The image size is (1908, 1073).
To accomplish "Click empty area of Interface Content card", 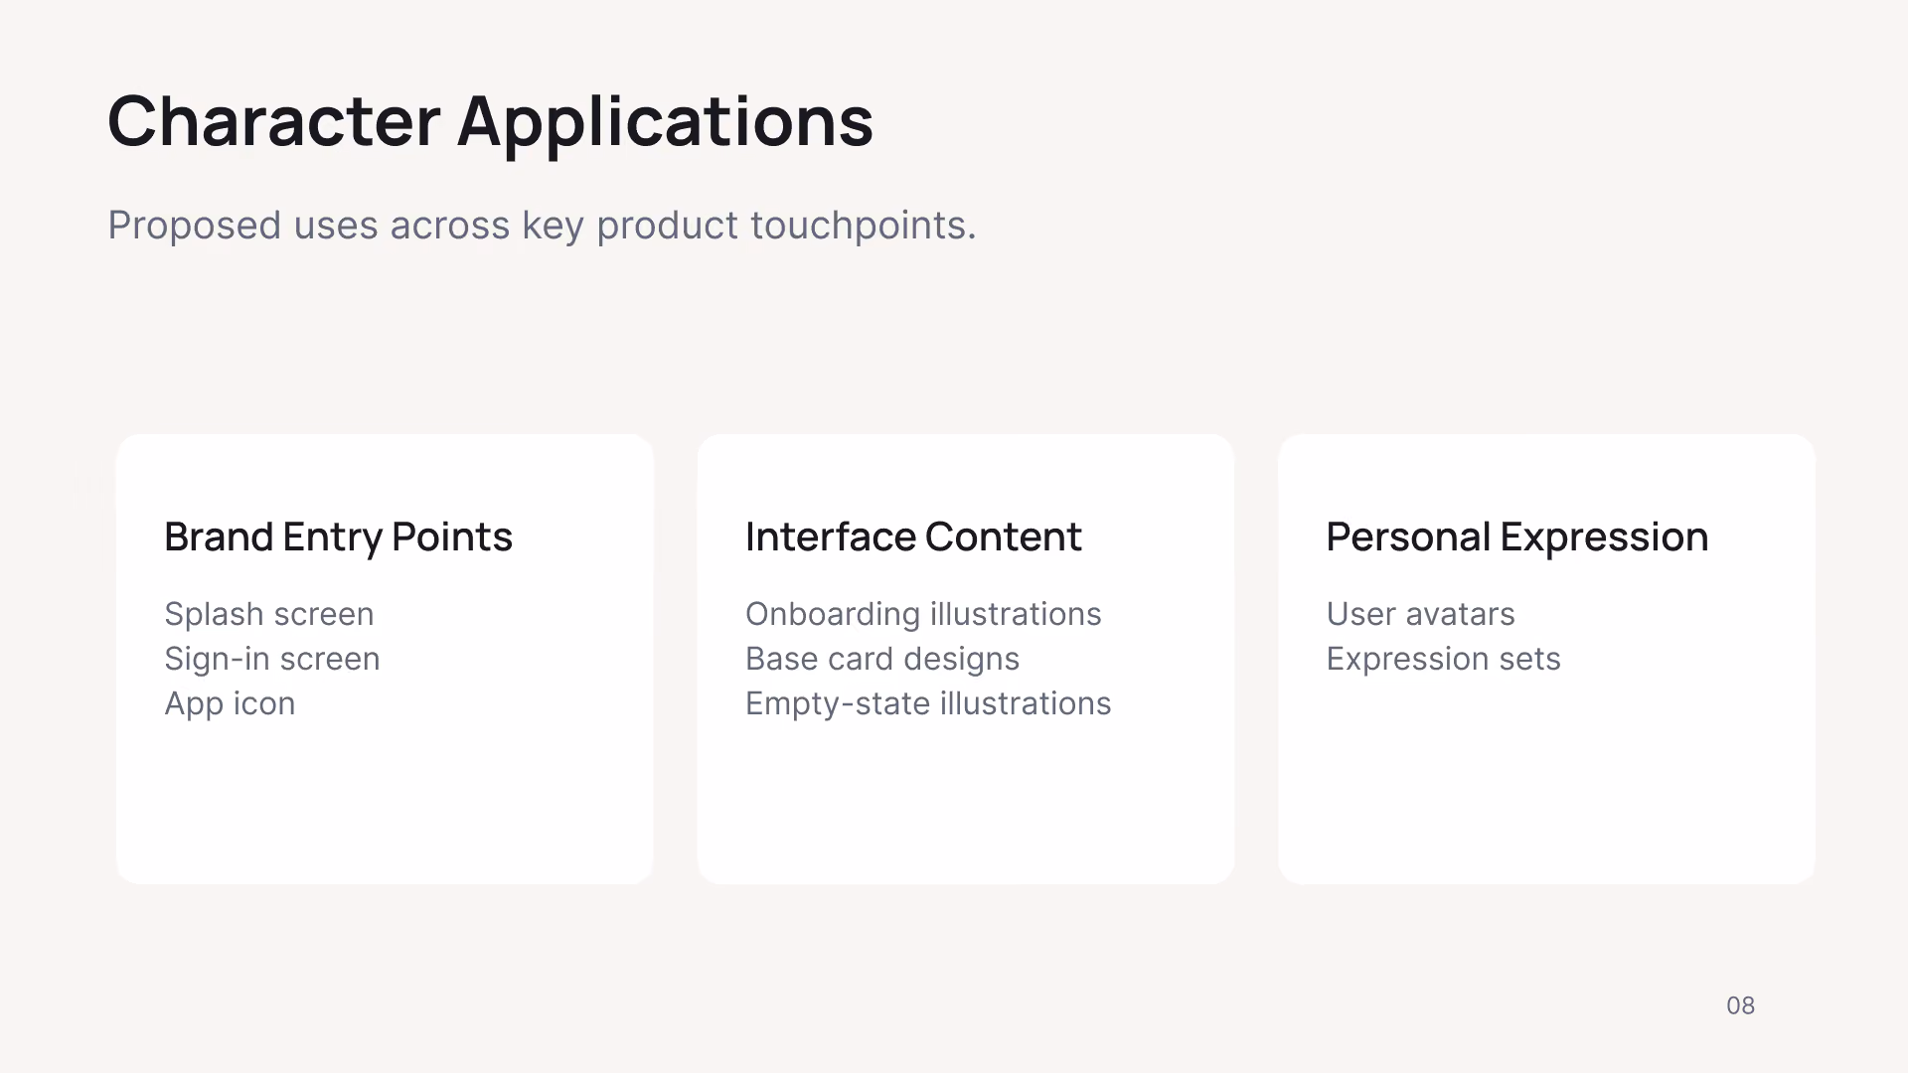I will (966, 805).
